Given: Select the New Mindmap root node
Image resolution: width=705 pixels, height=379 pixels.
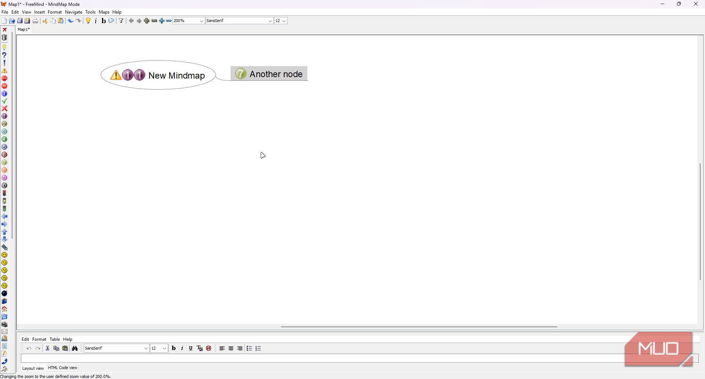Looking at the screenshot, I should [x=158, y=75].
